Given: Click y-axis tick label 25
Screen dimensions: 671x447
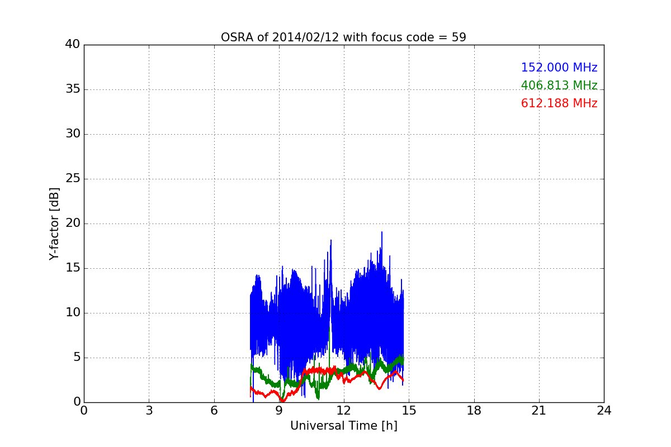Looking at the screenshot, I should [x=73, y=179].
